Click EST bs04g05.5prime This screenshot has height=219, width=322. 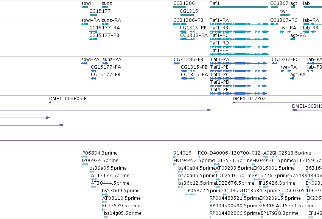[x=123, y=213]
